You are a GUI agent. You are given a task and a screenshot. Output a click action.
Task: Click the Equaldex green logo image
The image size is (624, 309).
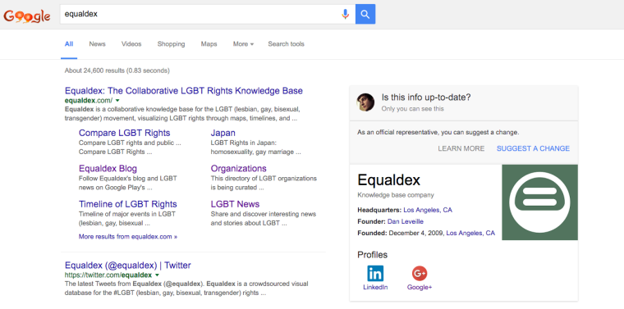[x=539, y=202]
